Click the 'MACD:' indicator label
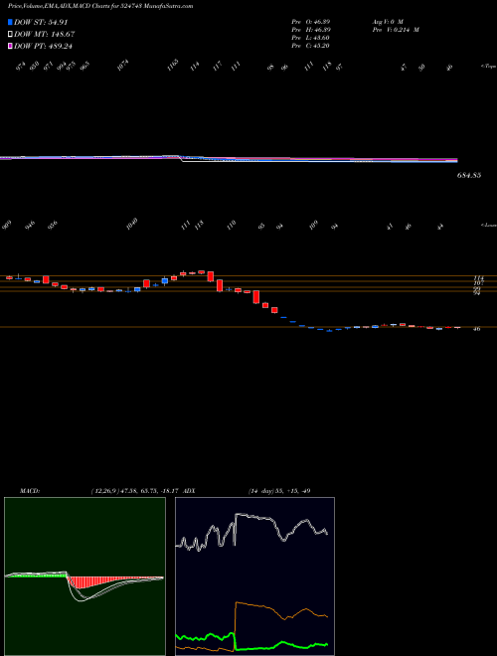497x656 pixels. coord(29,491)
